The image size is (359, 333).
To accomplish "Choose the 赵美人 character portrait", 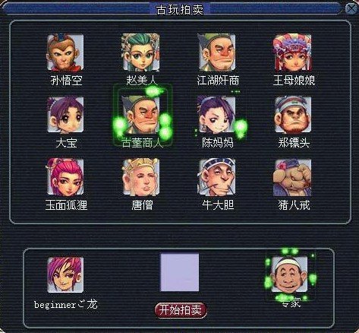I will (x=141, y=52).
